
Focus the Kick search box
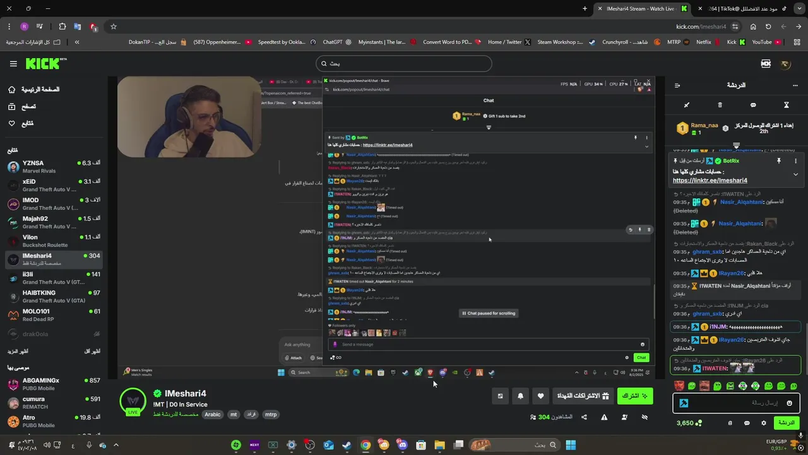click(404, 63)
